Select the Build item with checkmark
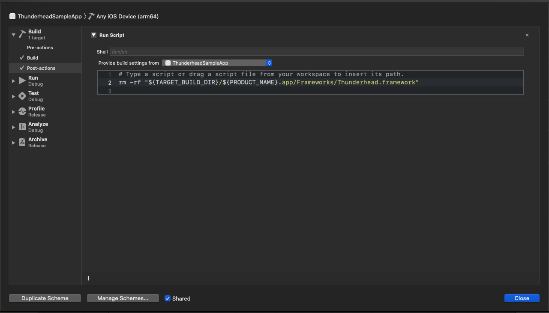549x313 pixels. point(33,58)
